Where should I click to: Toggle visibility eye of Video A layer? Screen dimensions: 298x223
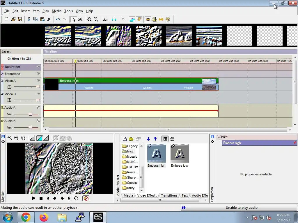click(38, 81)
